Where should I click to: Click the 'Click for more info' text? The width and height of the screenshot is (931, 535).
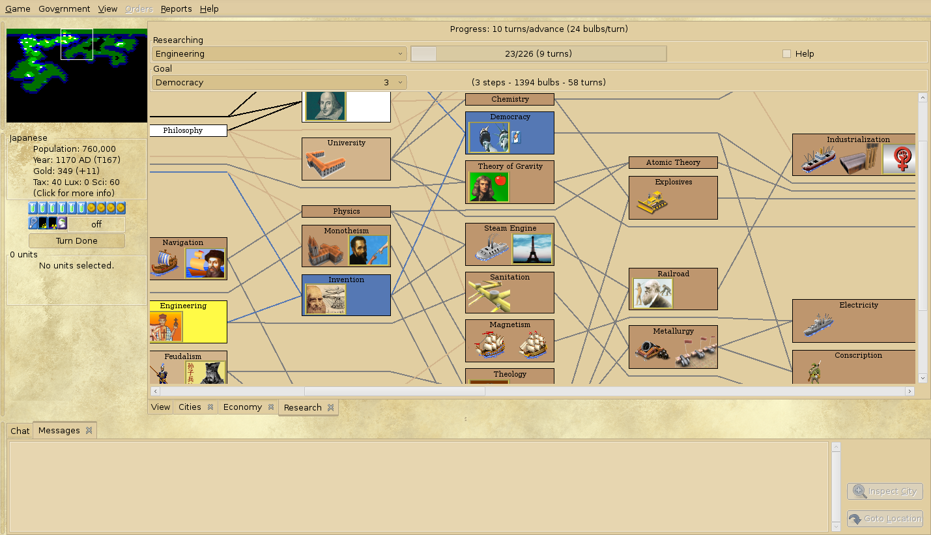74,194
